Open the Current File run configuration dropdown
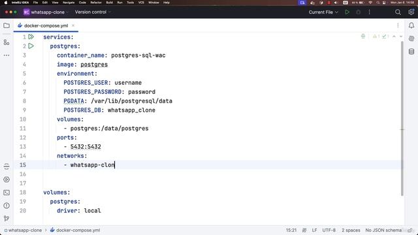 323,12
